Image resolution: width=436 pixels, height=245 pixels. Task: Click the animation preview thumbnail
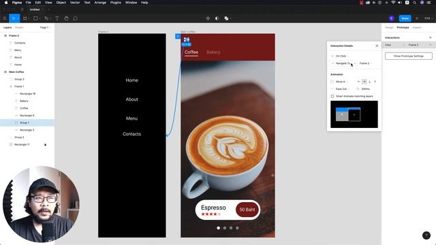[x=354, y=114]
